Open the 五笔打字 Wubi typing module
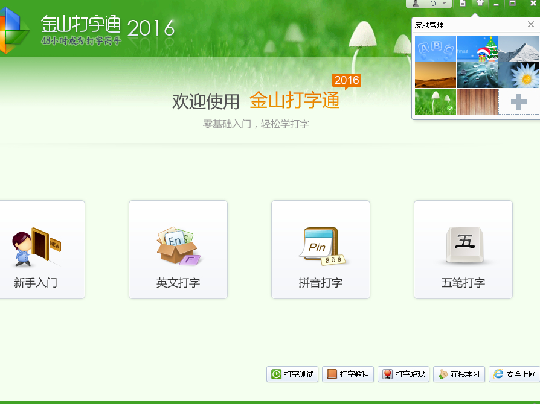This screenshot has height=404, width=540. (463, 250)
